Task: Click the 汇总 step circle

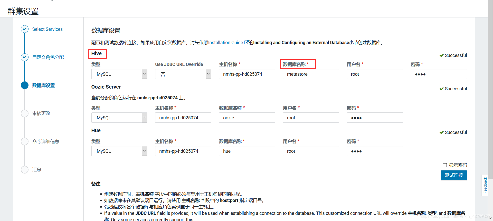Action: tap(25, 169)
